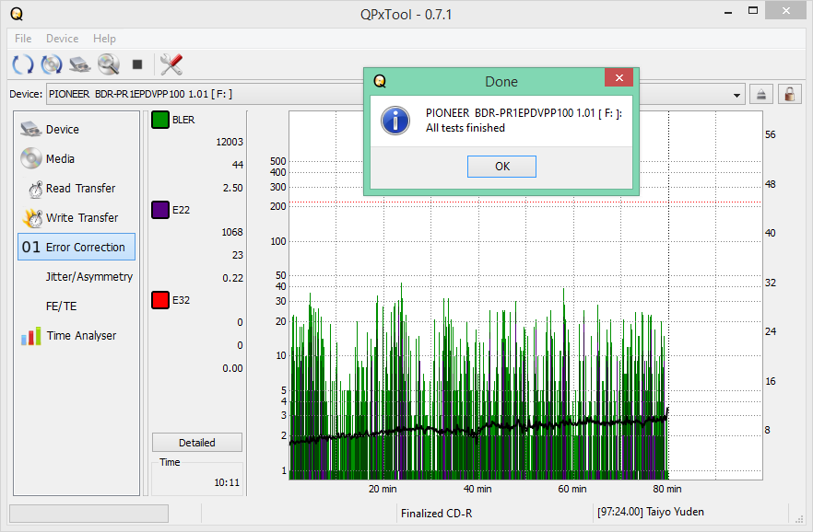Click the magnifier run tests toolbar icon

tap(109, 64)
